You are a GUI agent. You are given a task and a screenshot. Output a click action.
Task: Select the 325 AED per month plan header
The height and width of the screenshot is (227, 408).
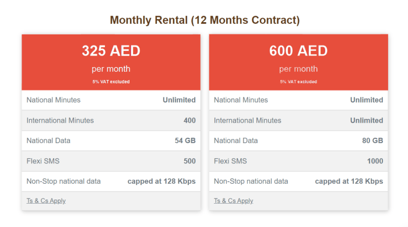coord(111,62)
